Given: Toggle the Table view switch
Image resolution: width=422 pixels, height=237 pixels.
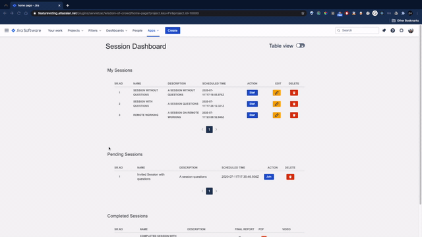Looking at the screenshot, I should tap(301, 45).
